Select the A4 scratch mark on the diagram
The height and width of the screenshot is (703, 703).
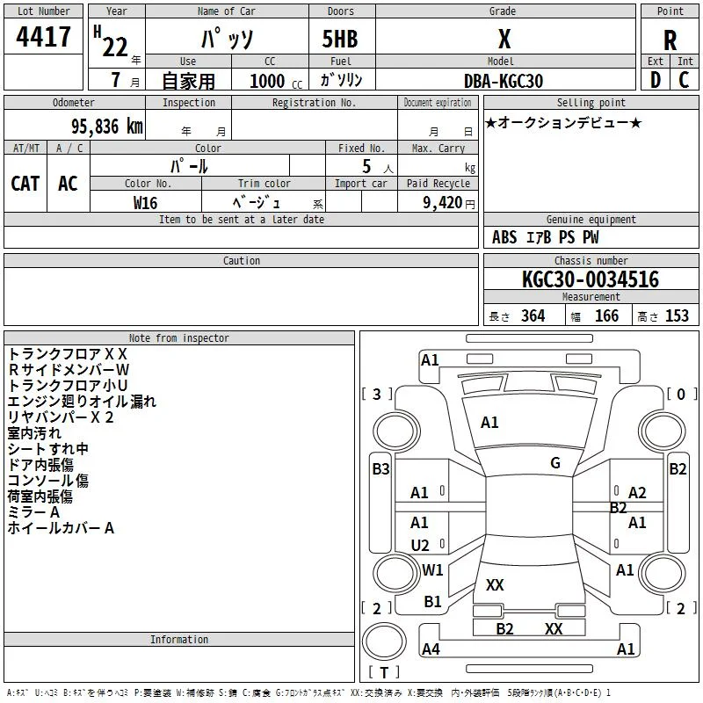(431, 649)
